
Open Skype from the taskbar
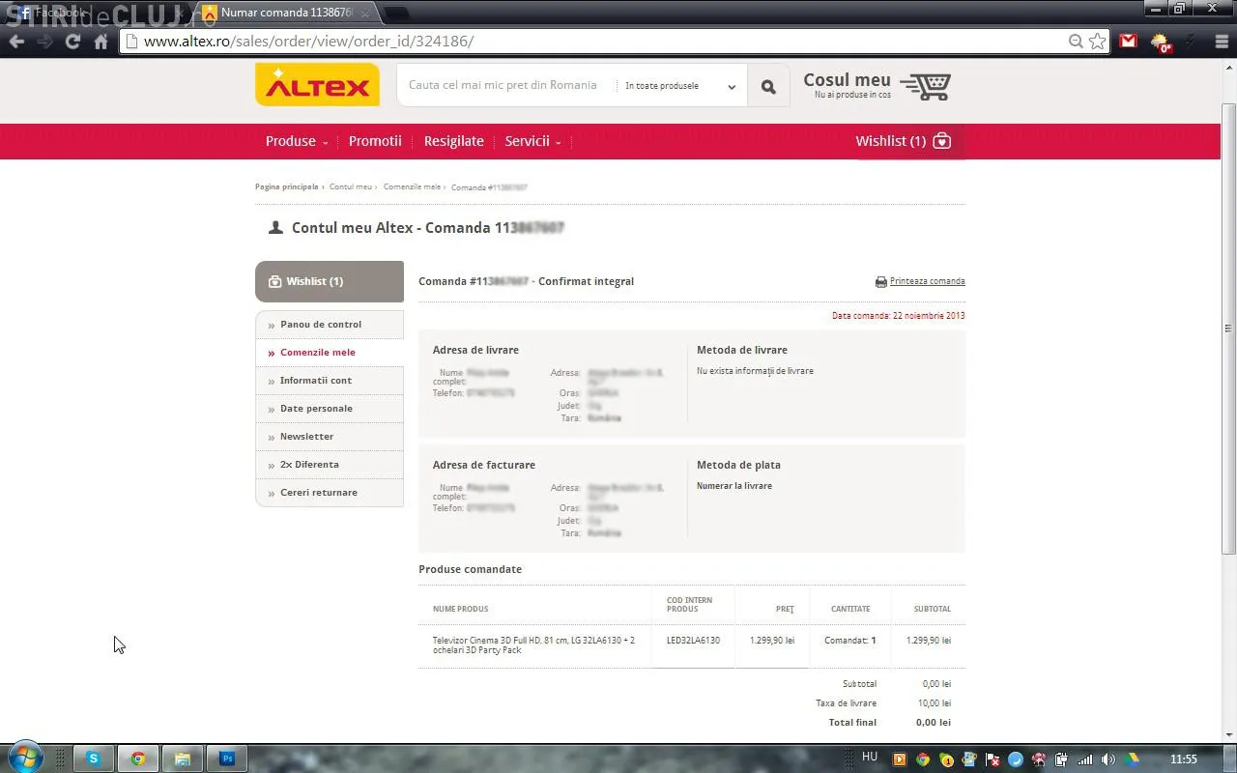(94, 759)
